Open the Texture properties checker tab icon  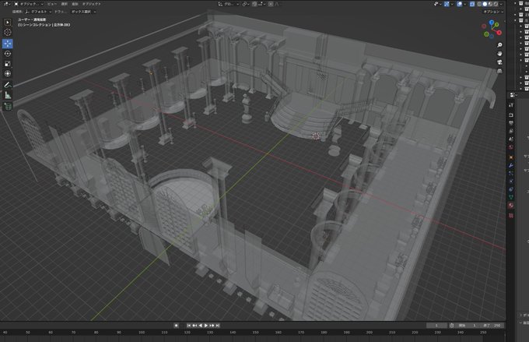click(x=511, y=215)
